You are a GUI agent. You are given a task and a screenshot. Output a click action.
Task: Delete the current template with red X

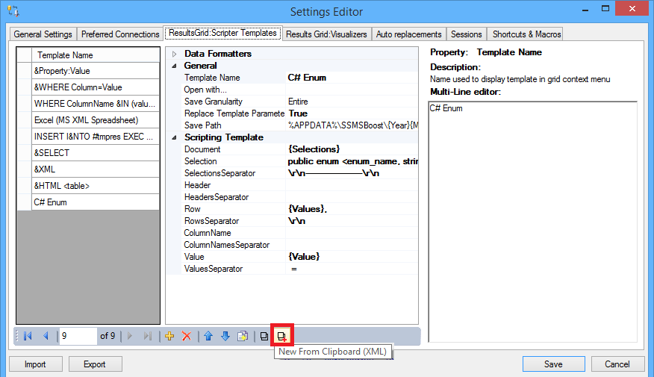pyautogui.click(x=187, y=336)
